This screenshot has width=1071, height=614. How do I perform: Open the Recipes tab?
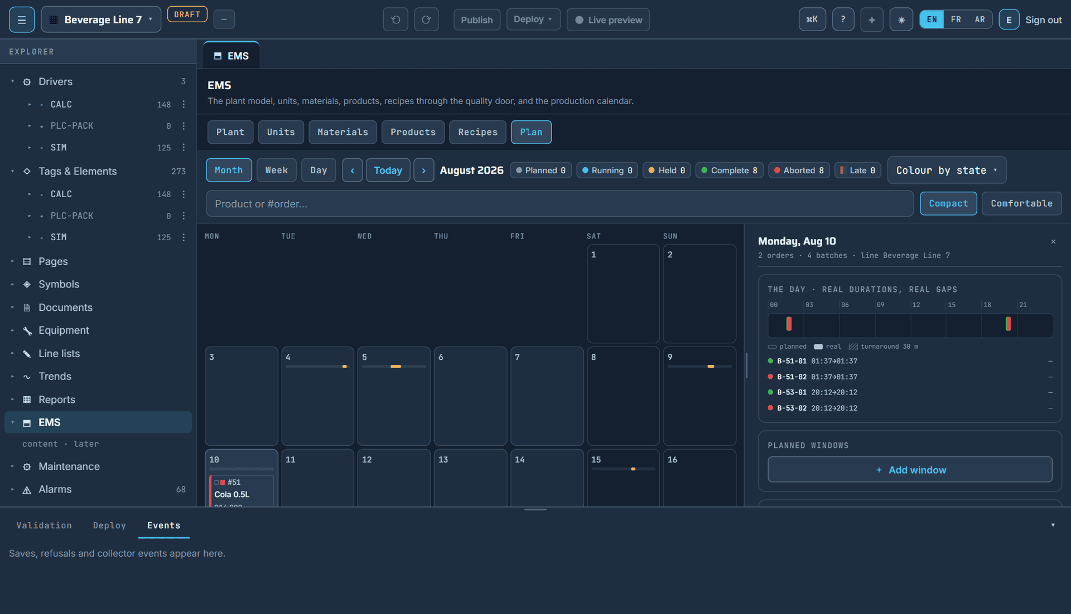477,132
